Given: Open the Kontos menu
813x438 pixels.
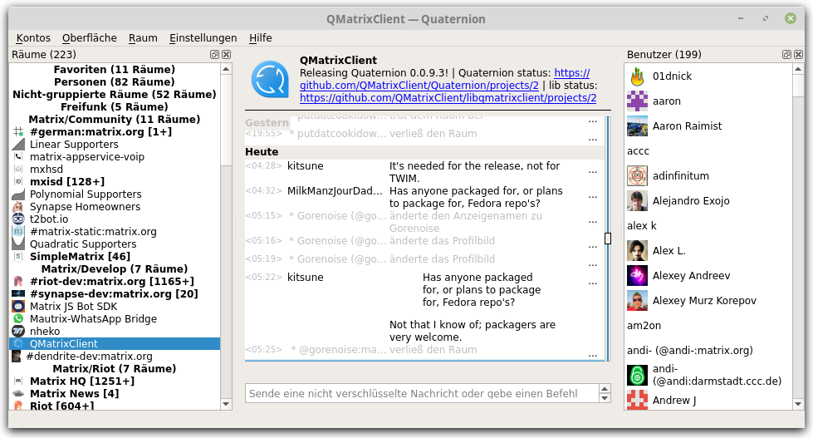Looking at the screenshot, I should 33,38.
